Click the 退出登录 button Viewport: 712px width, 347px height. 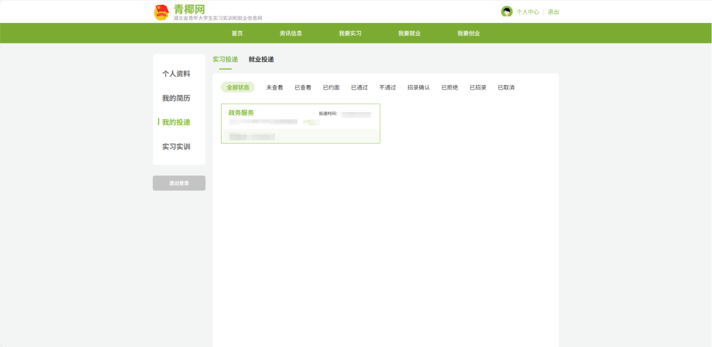(x=179, y=183)
